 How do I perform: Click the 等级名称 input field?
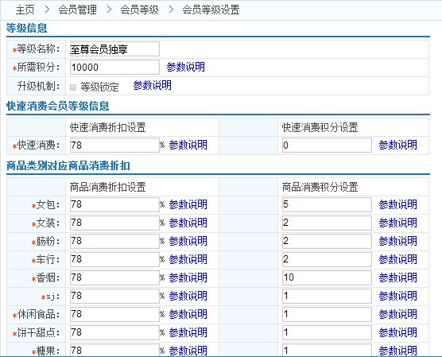[x=114, y=49]
